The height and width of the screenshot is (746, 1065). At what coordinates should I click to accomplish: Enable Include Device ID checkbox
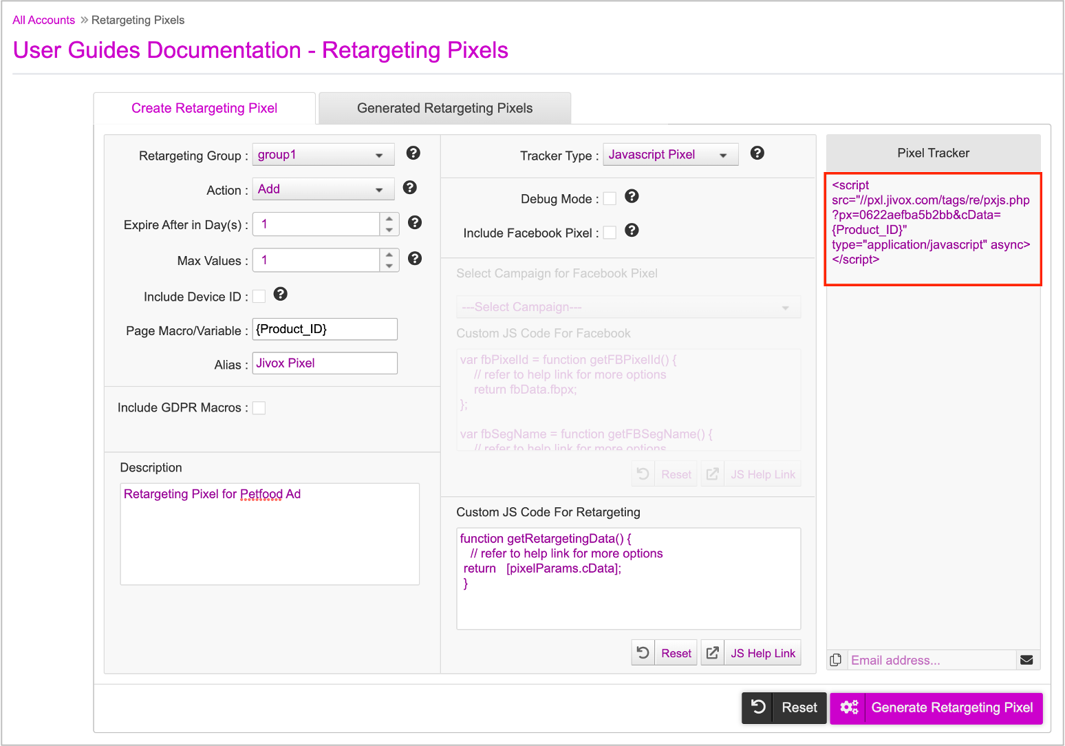pyautogui.click(x=259, y=296)
